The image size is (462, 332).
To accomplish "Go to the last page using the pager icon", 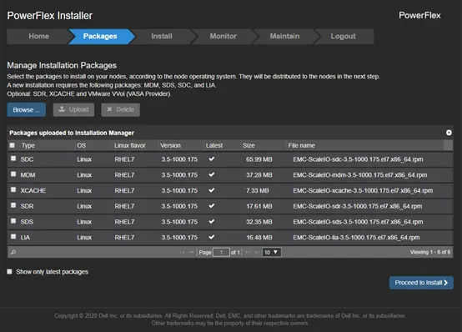I will tap(257, 252).
